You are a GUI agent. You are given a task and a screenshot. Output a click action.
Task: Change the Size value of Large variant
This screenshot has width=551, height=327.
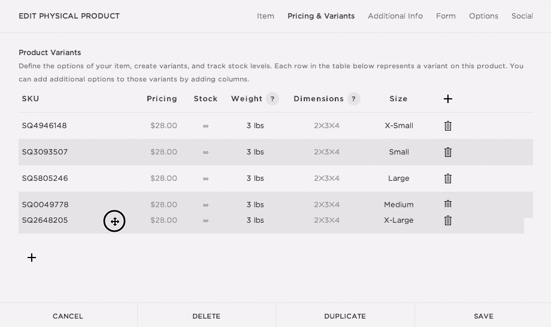[x=398, y=178]
